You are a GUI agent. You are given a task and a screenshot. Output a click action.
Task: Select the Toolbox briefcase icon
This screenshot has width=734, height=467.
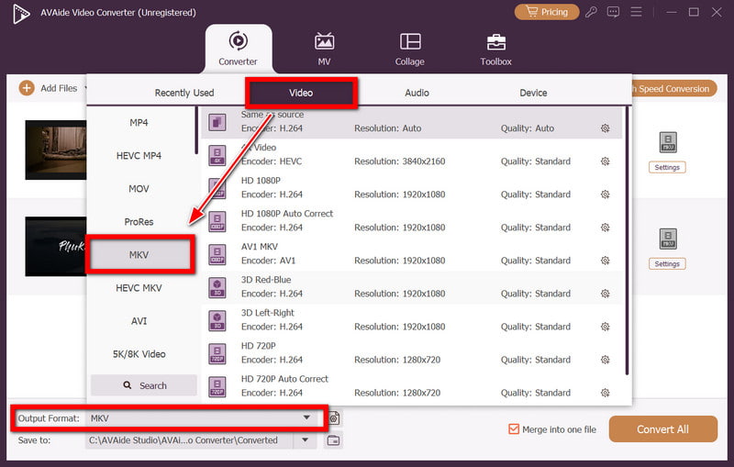pyautogui.click(x=495, y=42)
